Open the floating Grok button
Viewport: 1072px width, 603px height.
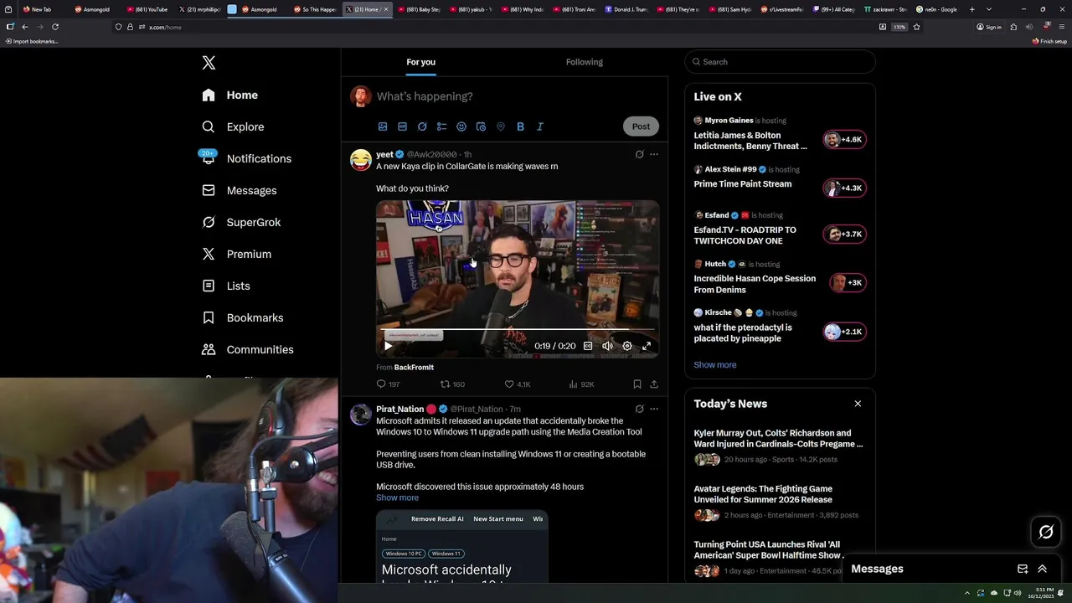(x=1046, y=532)
